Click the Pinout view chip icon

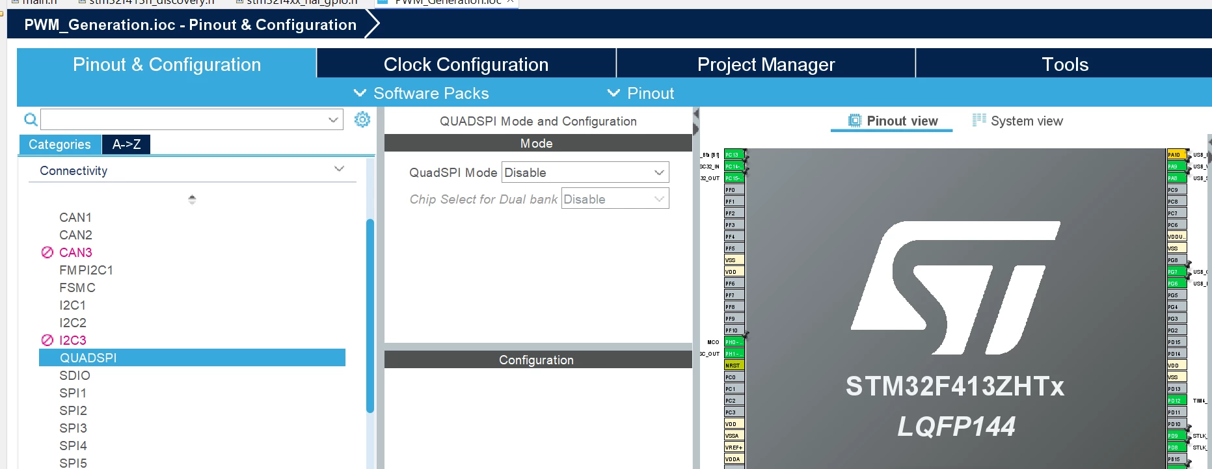[854, 121]
